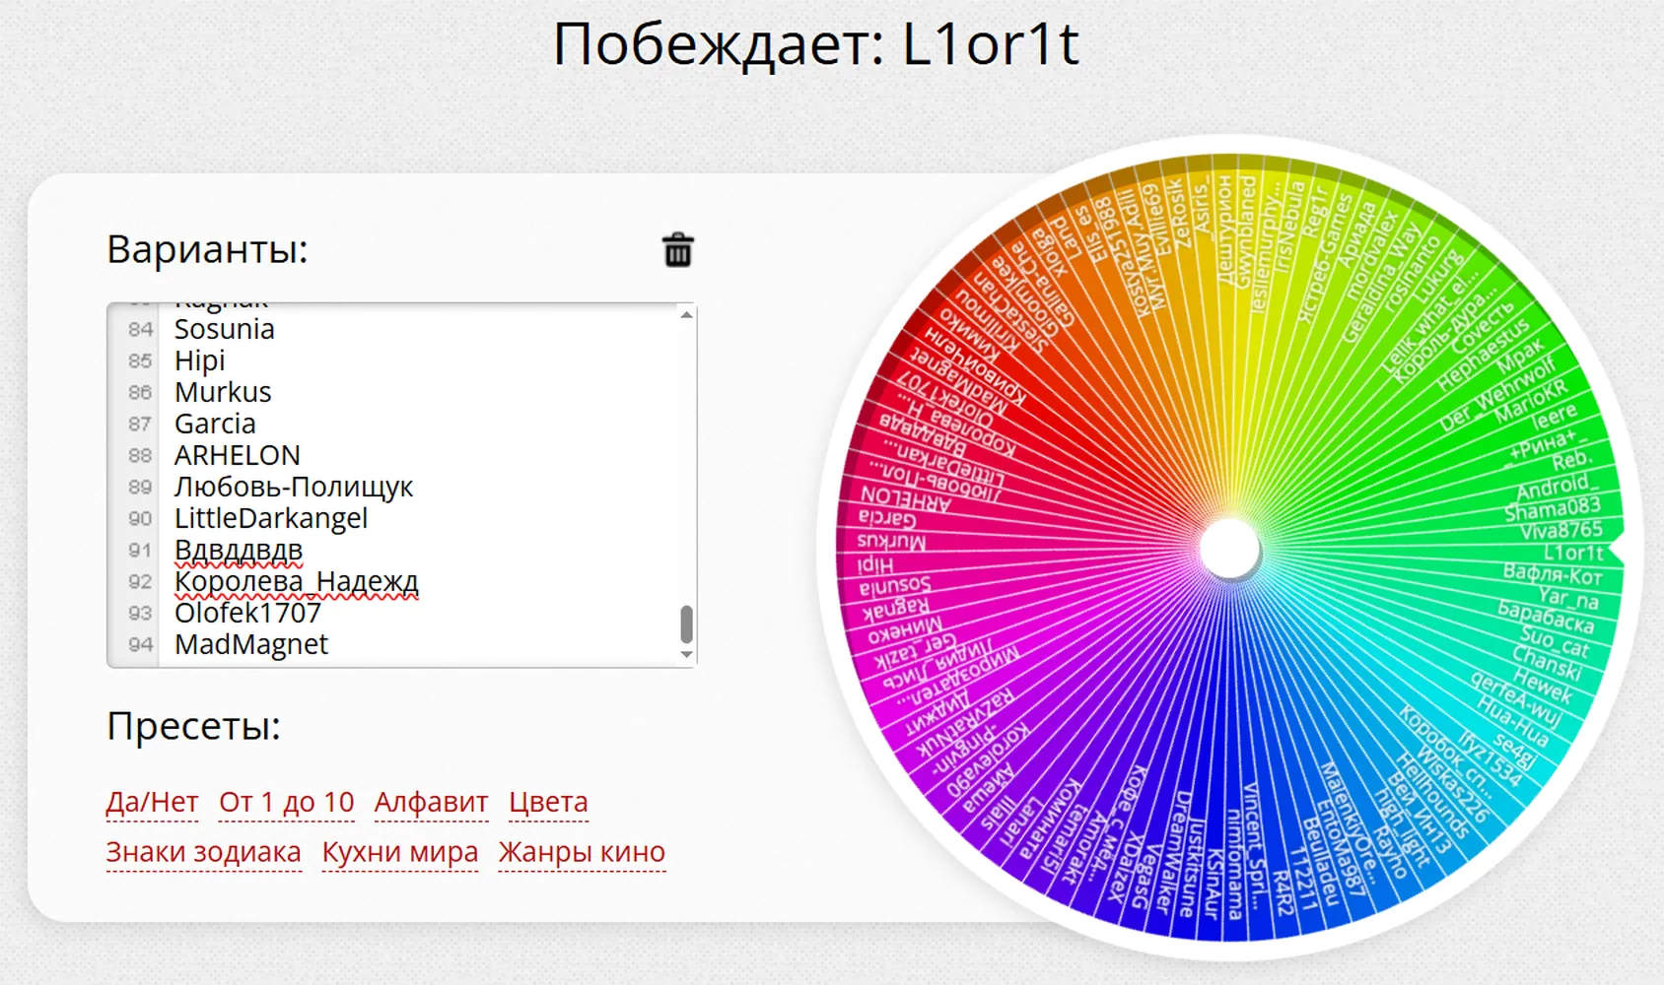Click the line number 84 in gutter
The image size is (1664, 985).
pyautogui.click(x=140, y=330)
